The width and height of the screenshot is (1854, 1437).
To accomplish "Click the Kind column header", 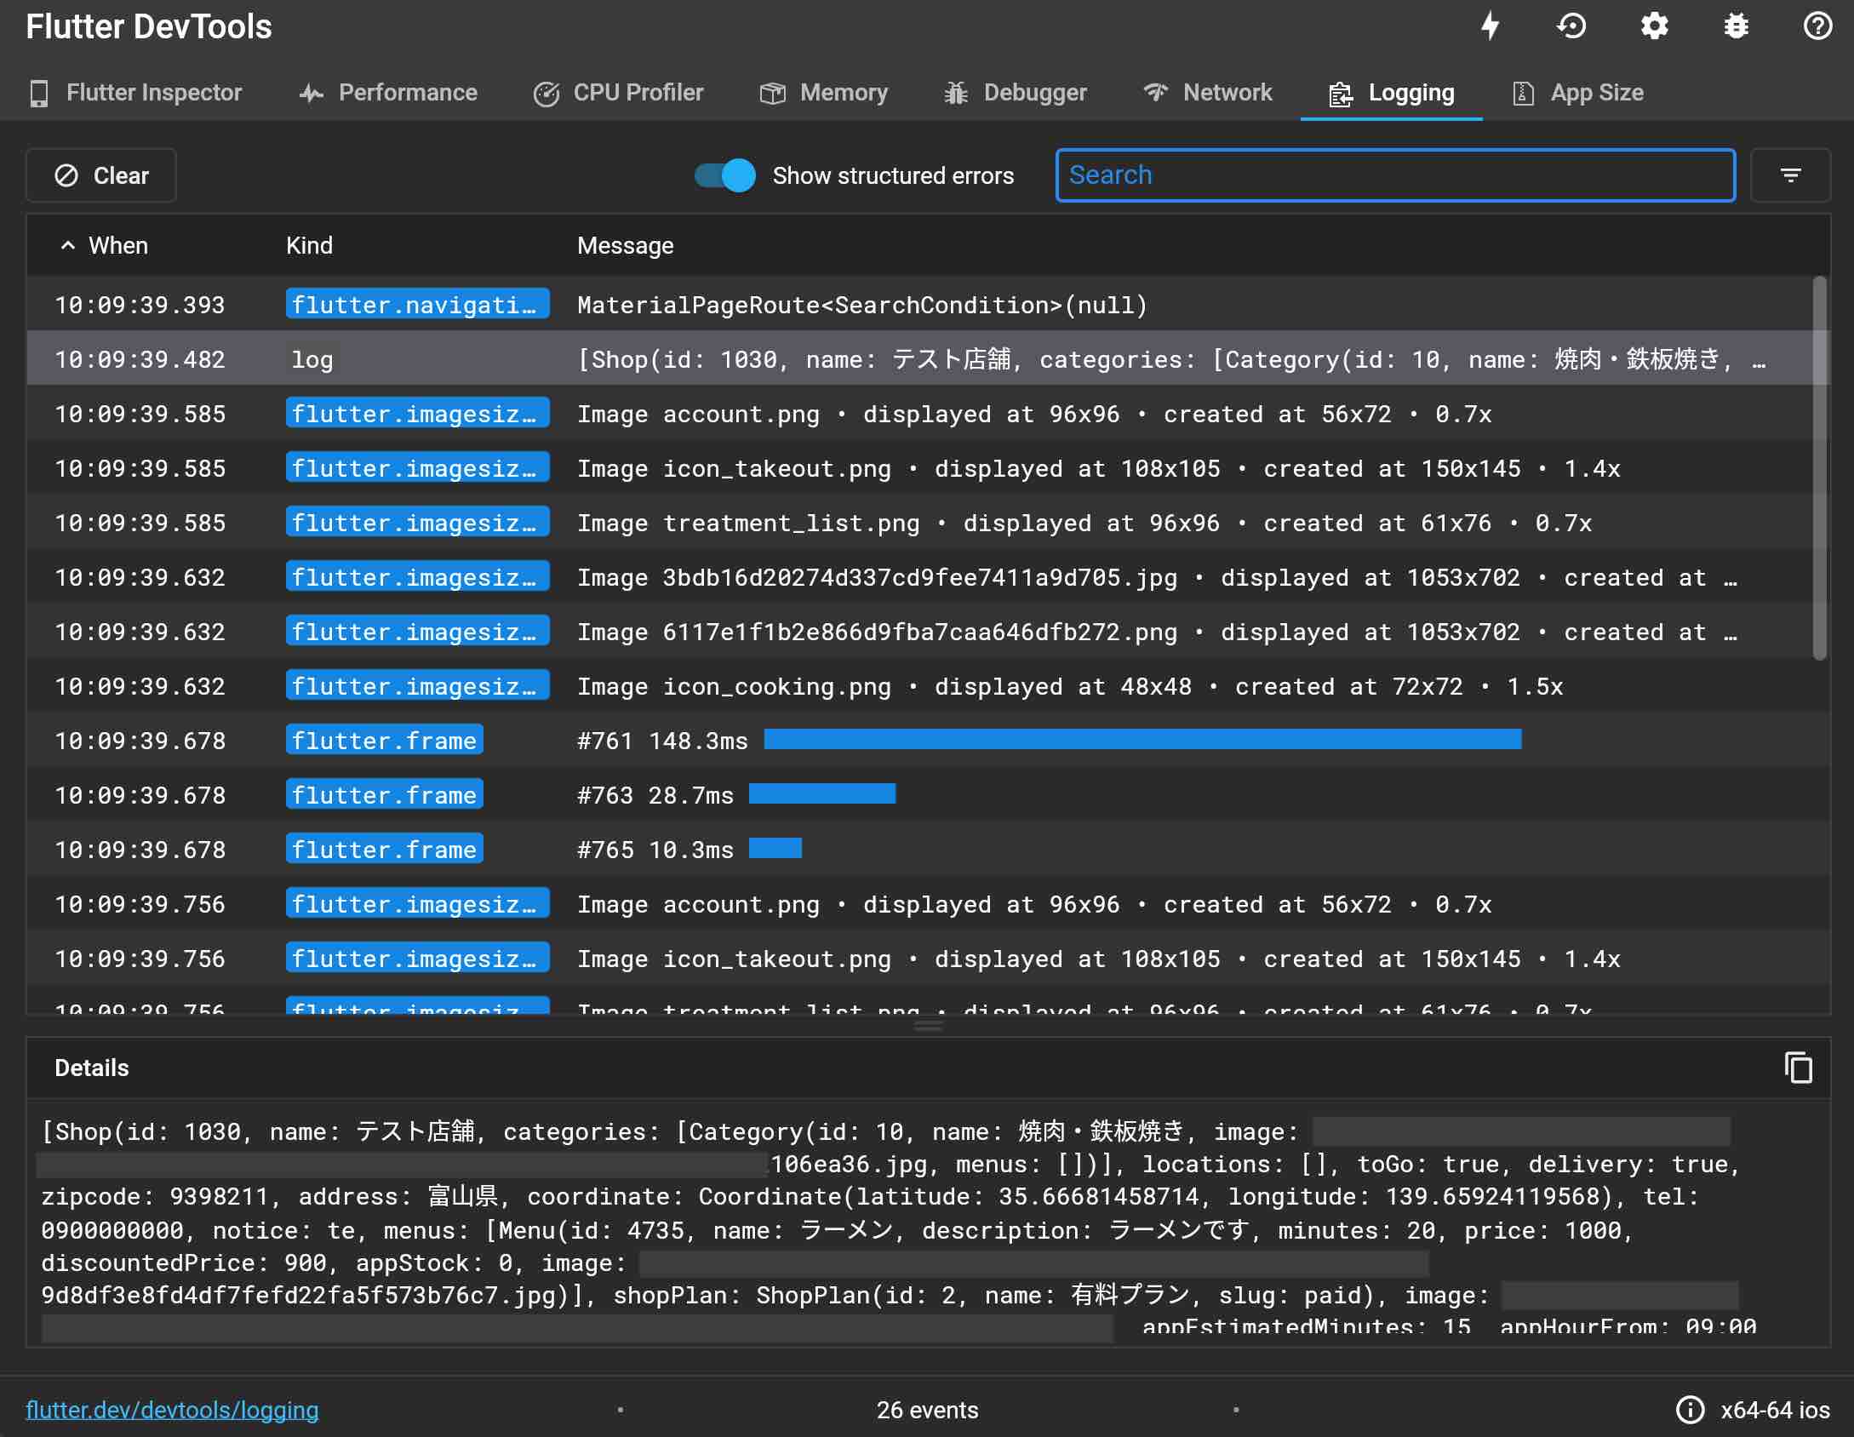I will pos(309,246).
